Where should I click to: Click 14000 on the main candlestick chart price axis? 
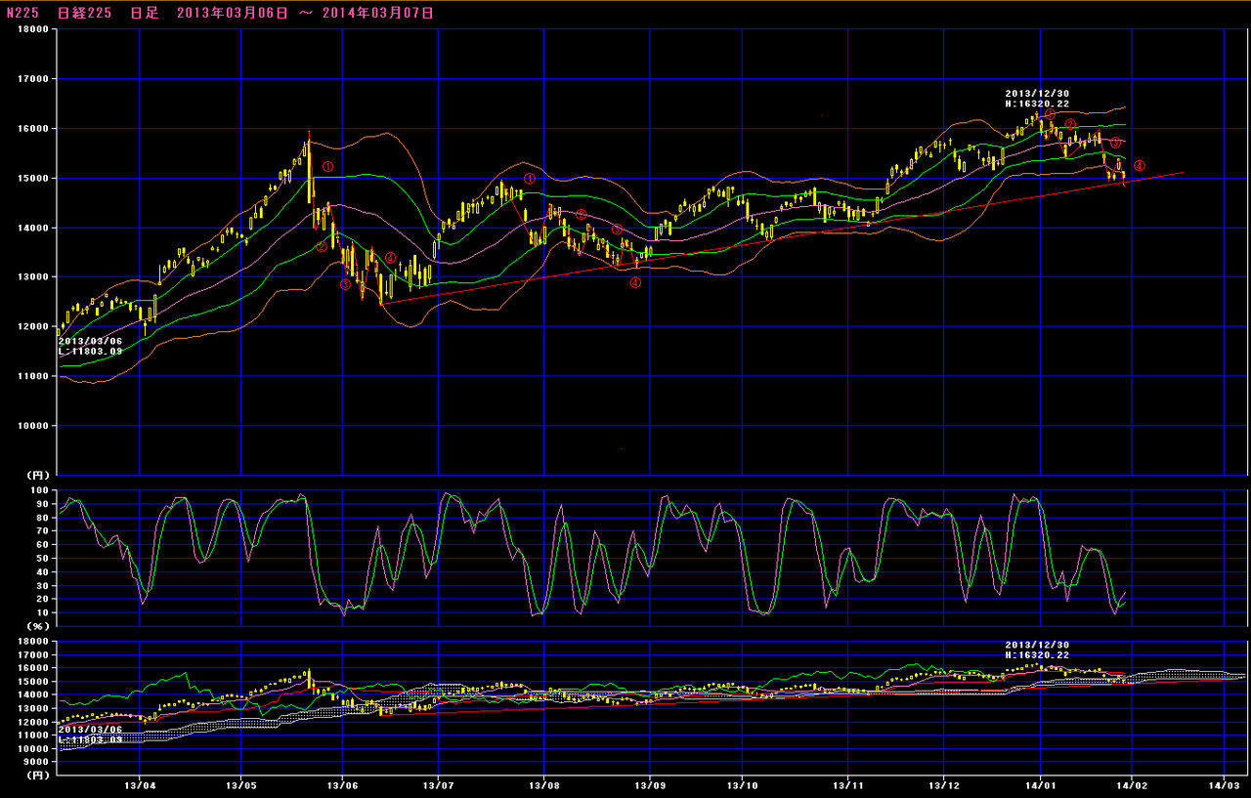[34, 228]
